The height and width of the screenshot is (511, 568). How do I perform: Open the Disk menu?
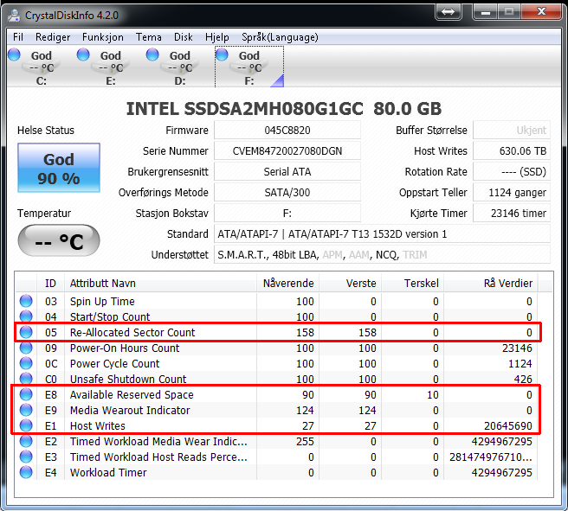click(x=184, y=37)
